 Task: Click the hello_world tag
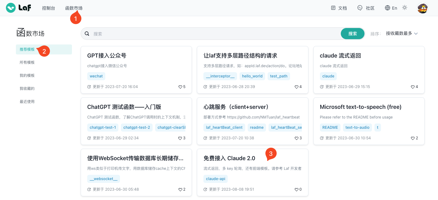coord(252,76)
